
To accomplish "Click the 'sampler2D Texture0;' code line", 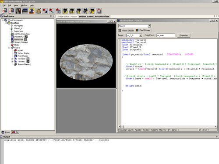I will pos(134,40).
